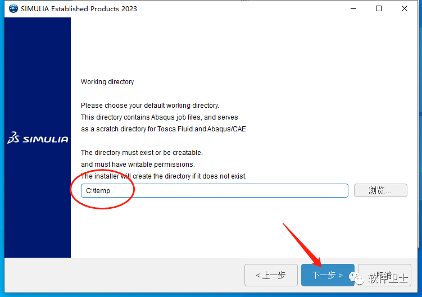Click 'Please choose your default working directory.' text
Screen dimensions: 422x297
click(x=150, y=106)
